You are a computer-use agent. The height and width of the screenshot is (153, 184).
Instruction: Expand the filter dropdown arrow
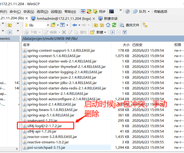67,25
